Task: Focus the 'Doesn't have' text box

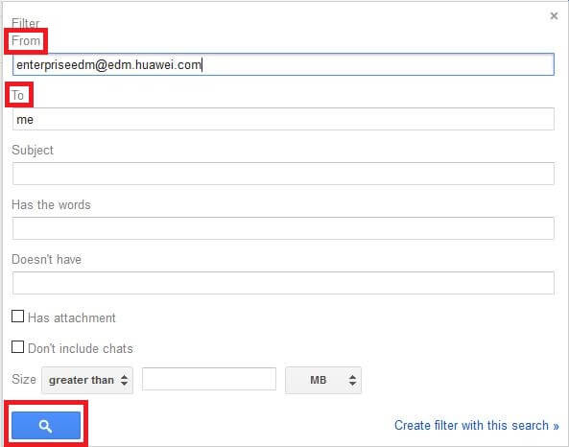Action: (x=283, y=283)
